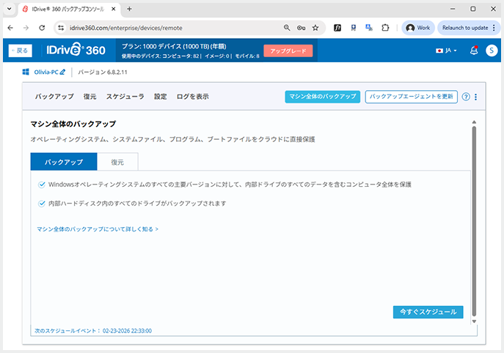Toggle the internal hard disk drives checkmark
This screenshot has height=353, width=504.
click(x=42, y=203)
